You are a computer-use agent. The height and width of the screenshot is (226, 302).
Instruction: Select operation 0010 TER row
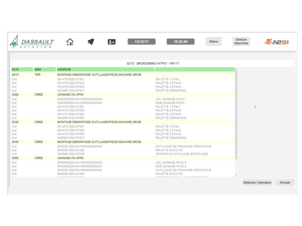123,75
